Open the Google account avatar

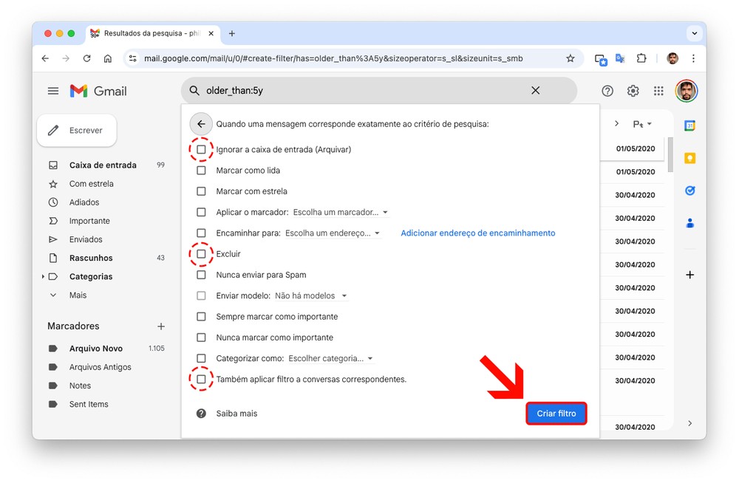(x=687, y=91)
